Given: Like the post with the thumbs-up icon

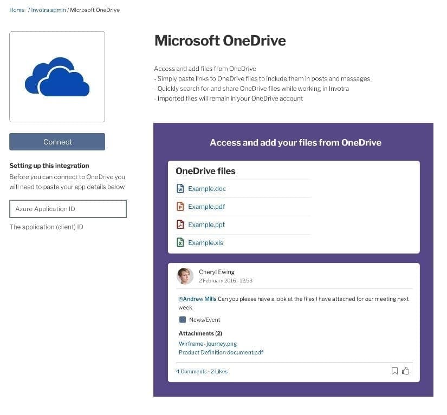Looking at the screenshot, I should pos(406,371).
